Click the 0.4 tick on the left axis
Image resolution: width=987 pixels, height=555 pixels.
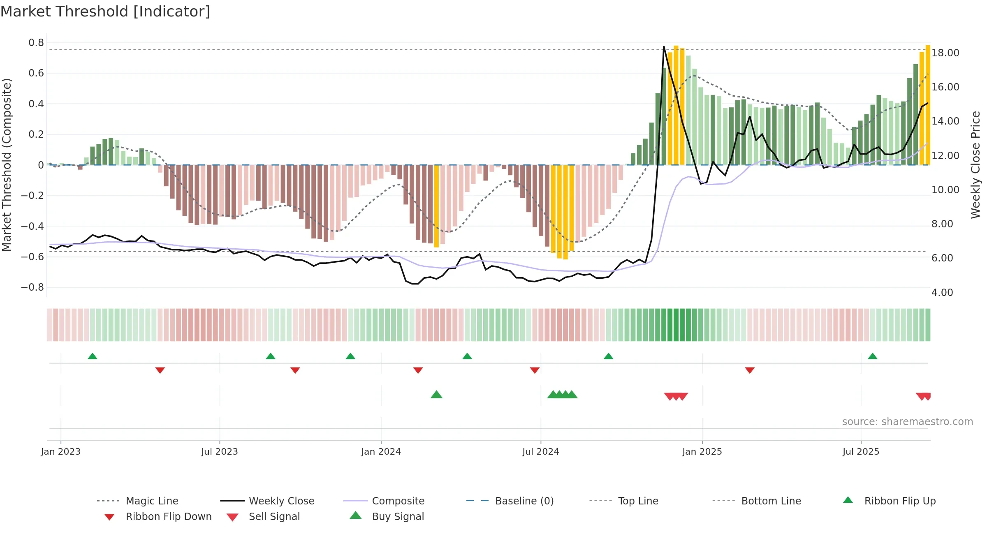pyautogui.click(x=36, y=104)
